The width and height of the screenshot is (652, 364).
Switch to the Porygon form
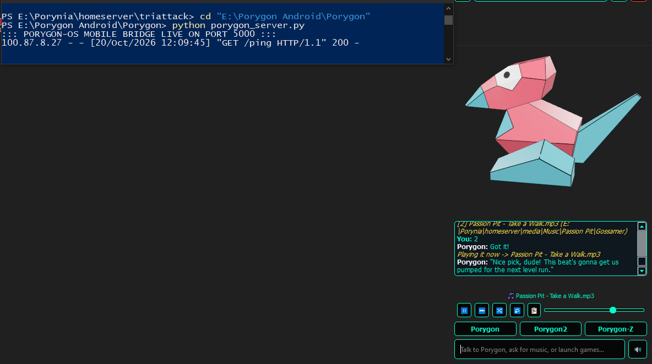[485, 329]
